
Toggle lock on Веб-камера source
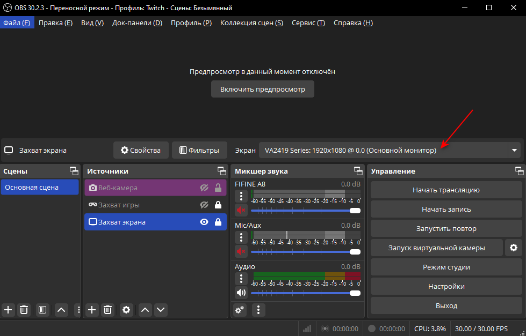click(x=218, y=188)
